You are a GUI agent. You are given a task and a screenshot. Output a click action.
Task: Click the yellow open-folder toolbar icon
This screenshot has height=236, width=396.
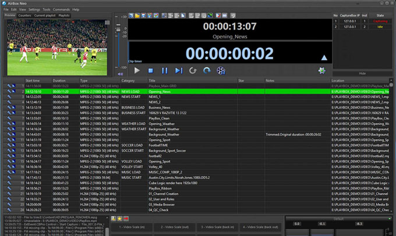point(137,16)
